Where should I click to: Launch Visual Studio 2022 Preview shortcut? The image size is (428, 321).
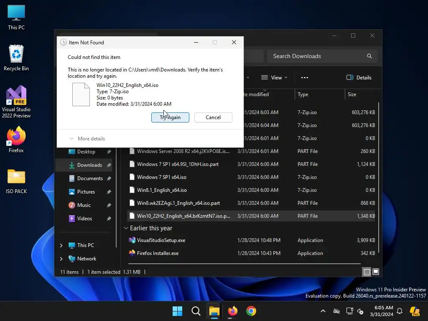coord(16,102)
